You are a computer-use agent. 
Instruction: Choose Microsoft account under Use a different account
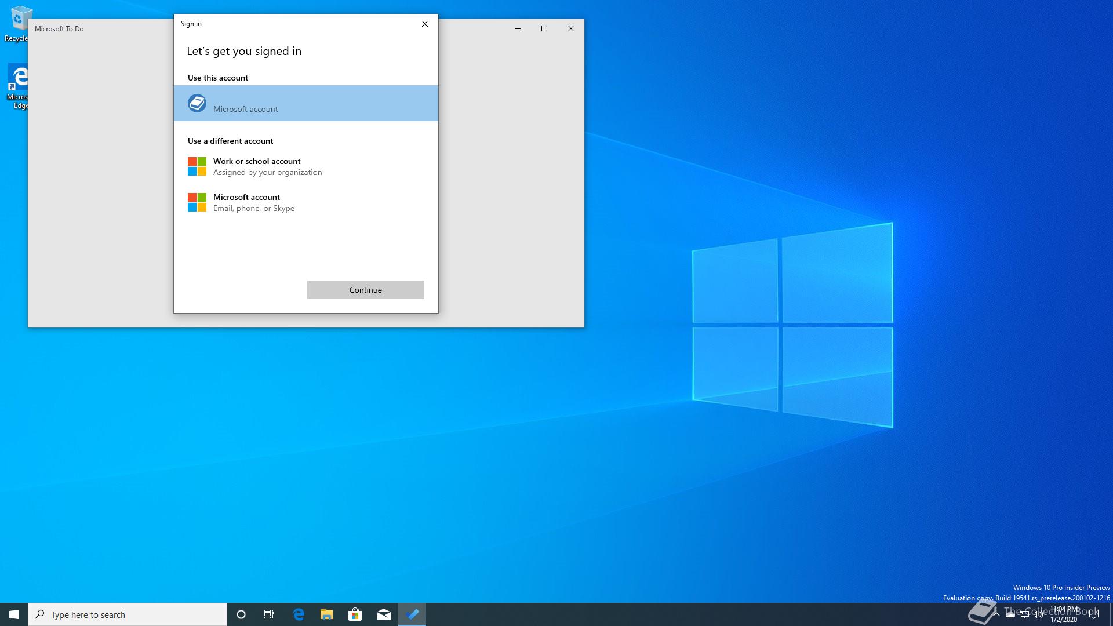pos(306,202)
